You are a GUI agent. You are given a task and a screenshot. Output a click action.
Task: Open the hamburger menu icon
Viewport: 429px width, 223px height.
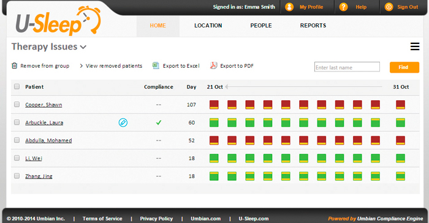point(415,46)
